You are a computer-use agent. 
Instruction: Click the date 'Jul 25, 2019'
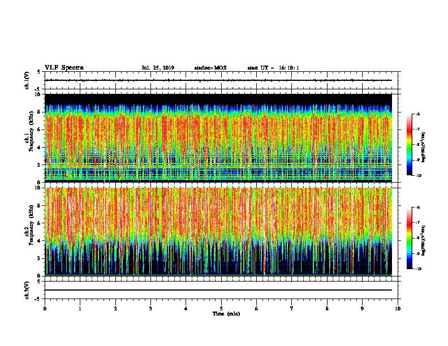158,68
